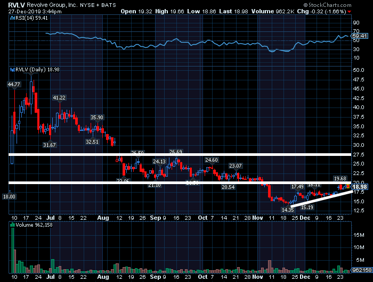Click the 12.5 price axis label
This screenshot has height=282, width=373.
coord(359,211)
